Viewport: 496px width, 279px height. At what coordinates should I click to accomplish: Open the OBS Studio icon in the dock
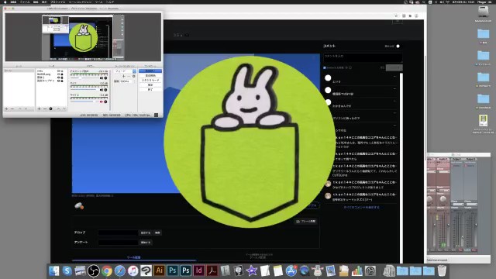tap(93, 270)
